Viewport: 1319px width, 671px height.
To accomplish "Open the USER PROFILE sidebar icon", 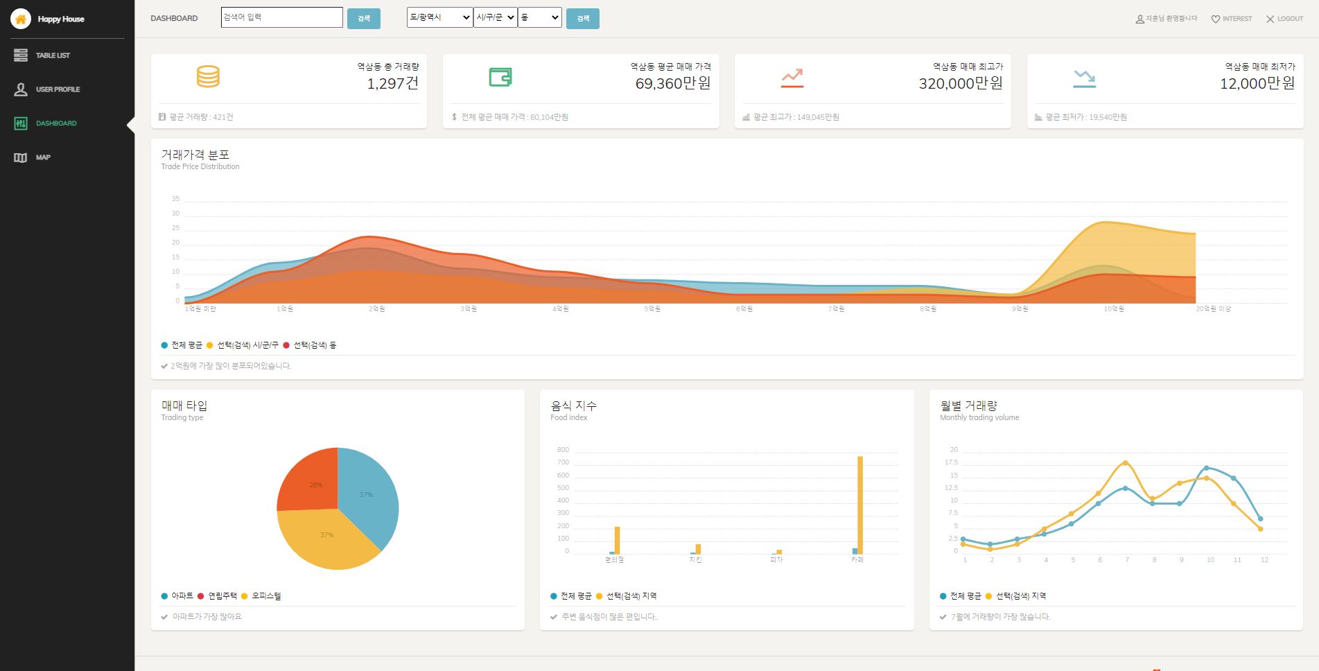I will 21,89.
